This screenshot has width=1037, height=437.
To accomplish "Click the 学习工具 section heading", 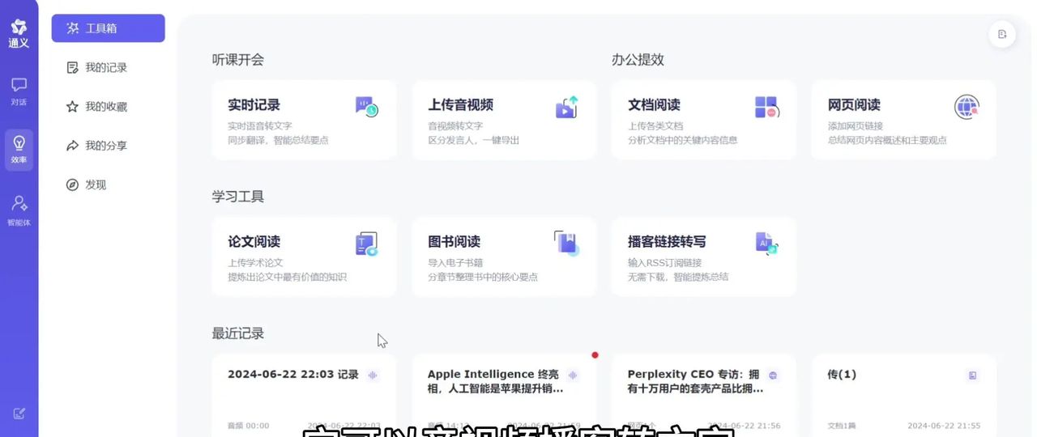I will point(238,197).
